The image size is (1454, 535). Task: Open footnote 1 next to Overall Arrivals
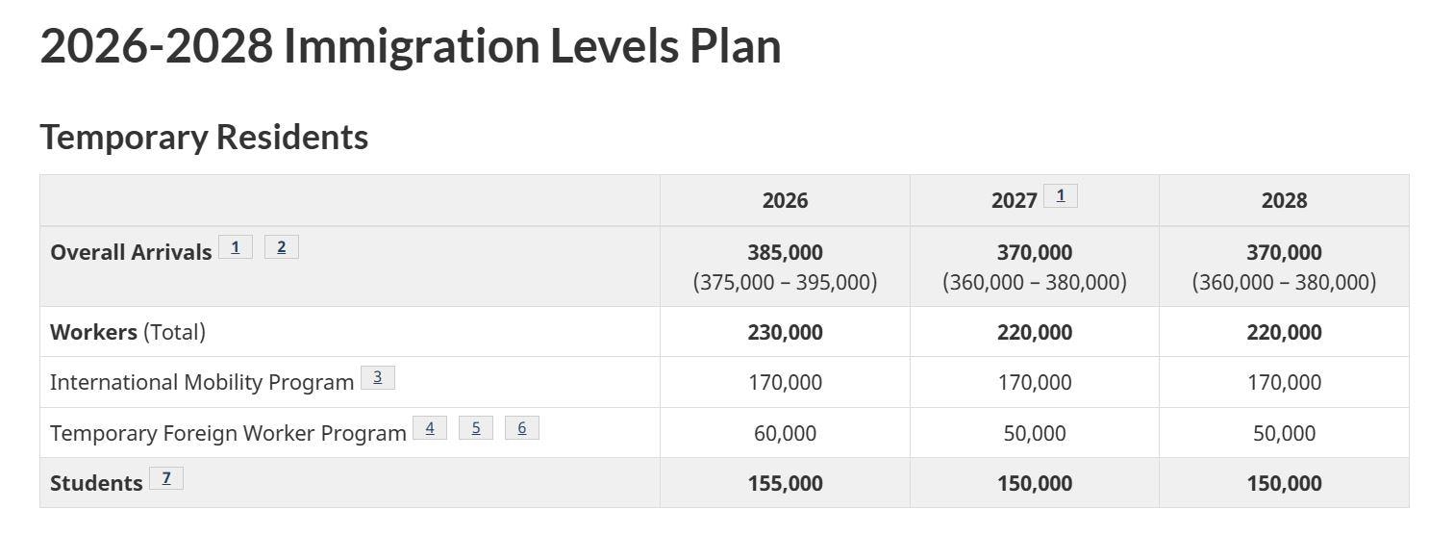(235, 247)
